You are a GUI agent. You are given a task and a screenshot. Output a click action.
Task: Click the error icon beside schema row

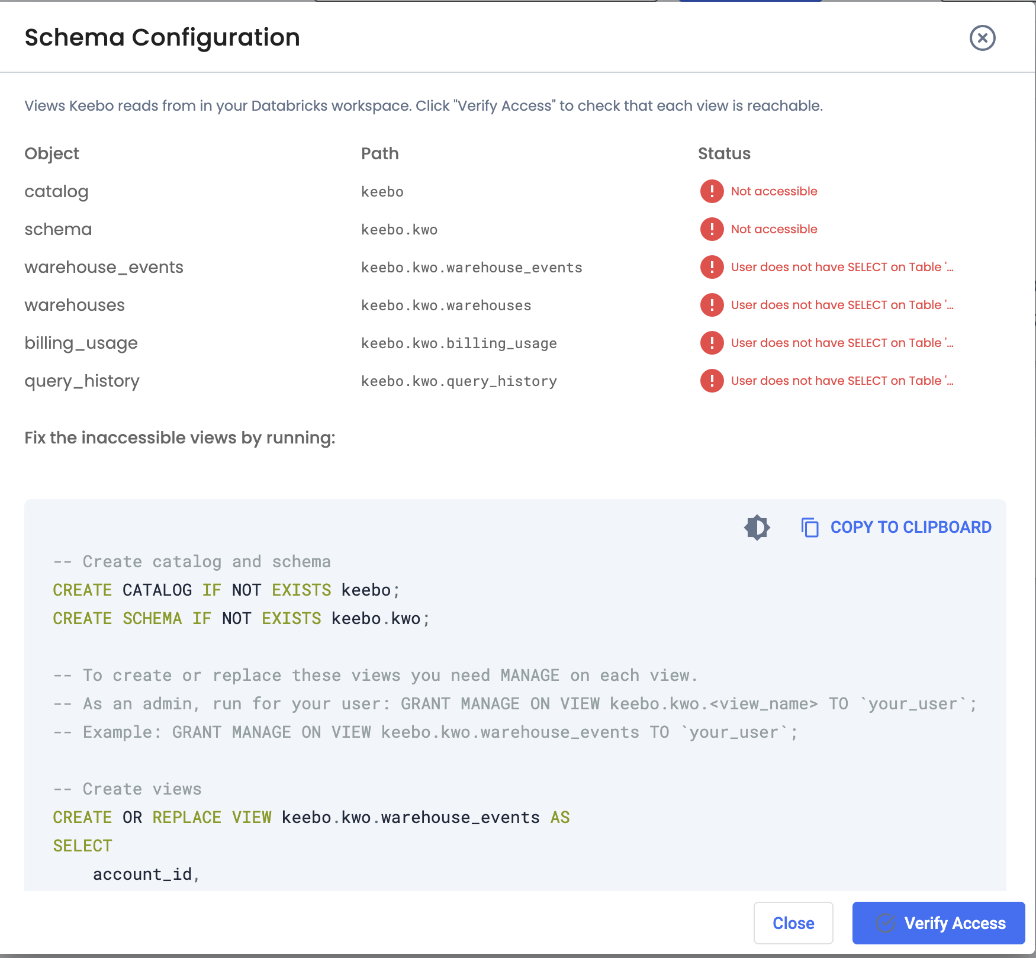711,229
